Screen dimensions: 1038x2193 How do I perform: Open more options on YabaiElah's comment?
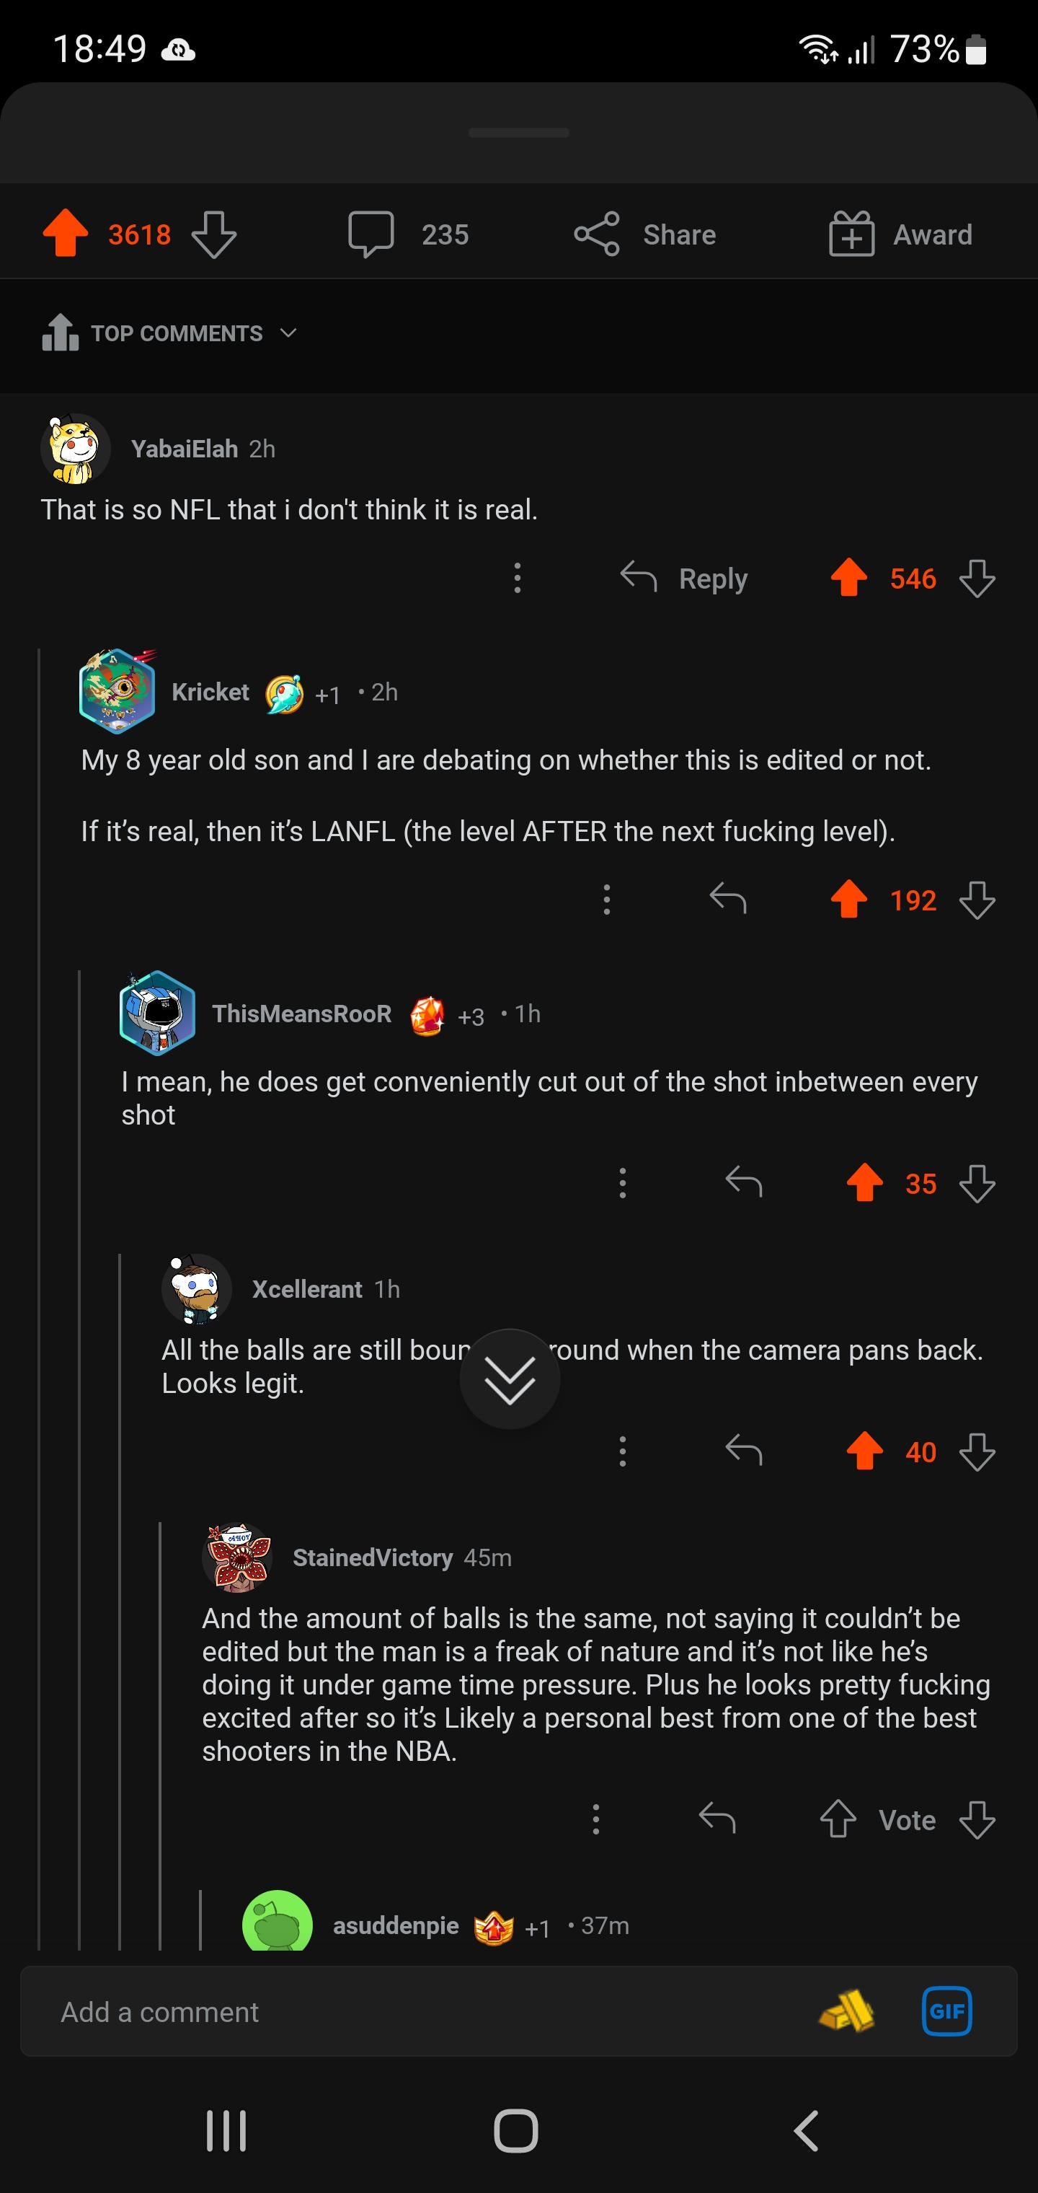pyautogui.click(x=518, y=579)
